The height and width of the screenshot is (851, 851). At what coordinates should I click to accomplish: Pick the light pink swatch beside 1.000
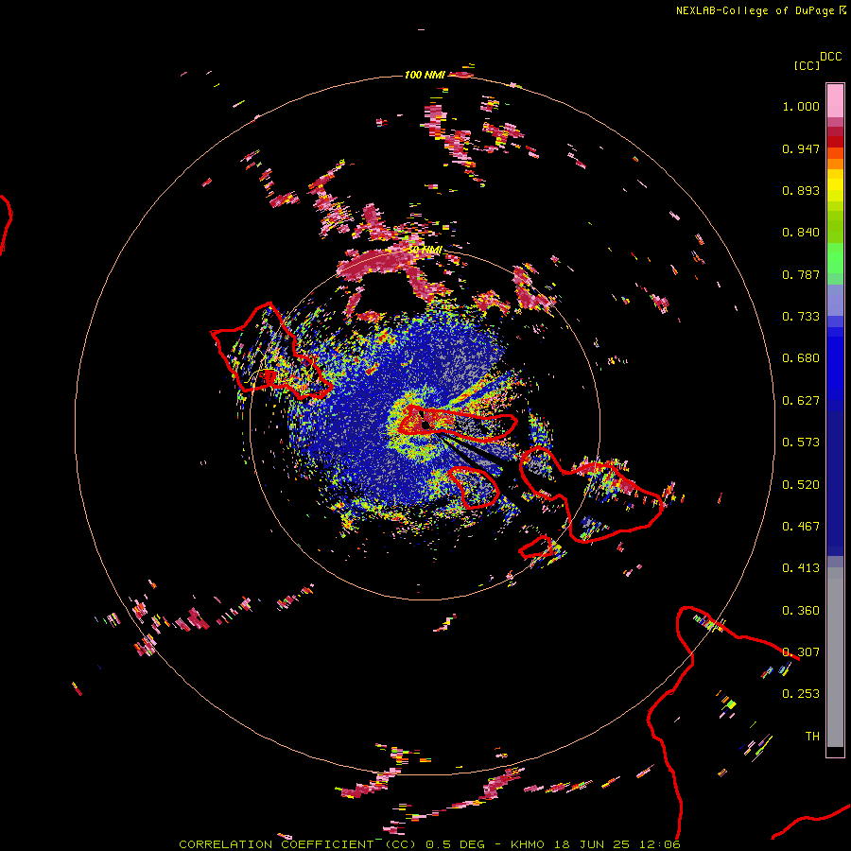835,101
